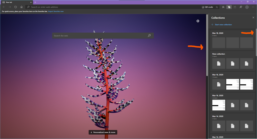
Task: Click document-icon thumbnail in 15 items collection
Action: 219,84
